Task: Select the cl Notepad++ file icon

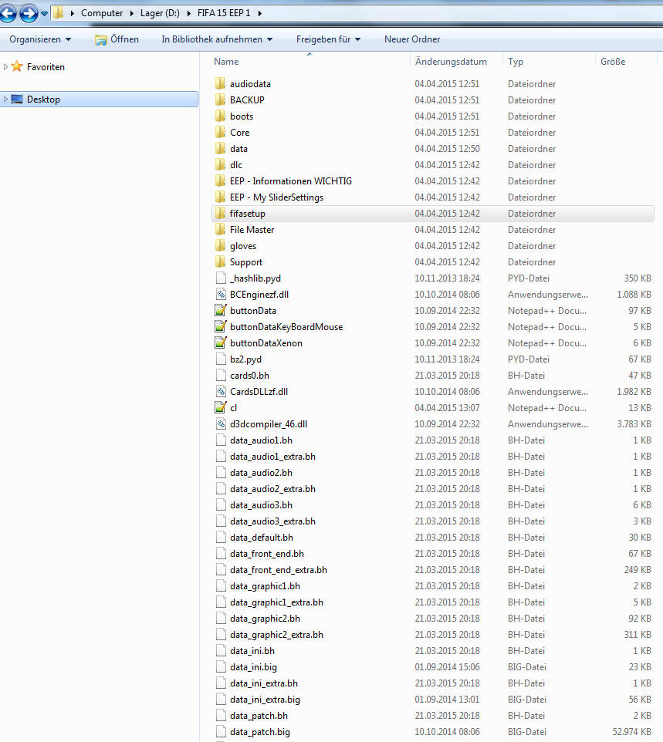Action: (221, 407)
